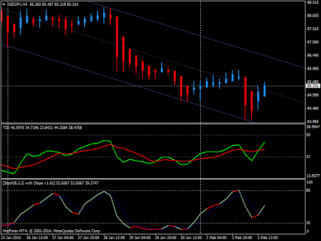Click the OHLC values 85.360 85.487 85.318 85.331
Screen dimensions: 321x241
[54, 4]
